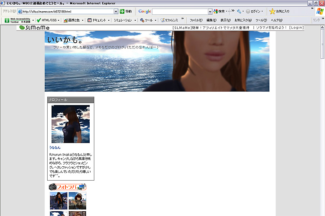Open the Google toolbar wrench settings
Screen dimensions: 325x216
click(239, 11)
